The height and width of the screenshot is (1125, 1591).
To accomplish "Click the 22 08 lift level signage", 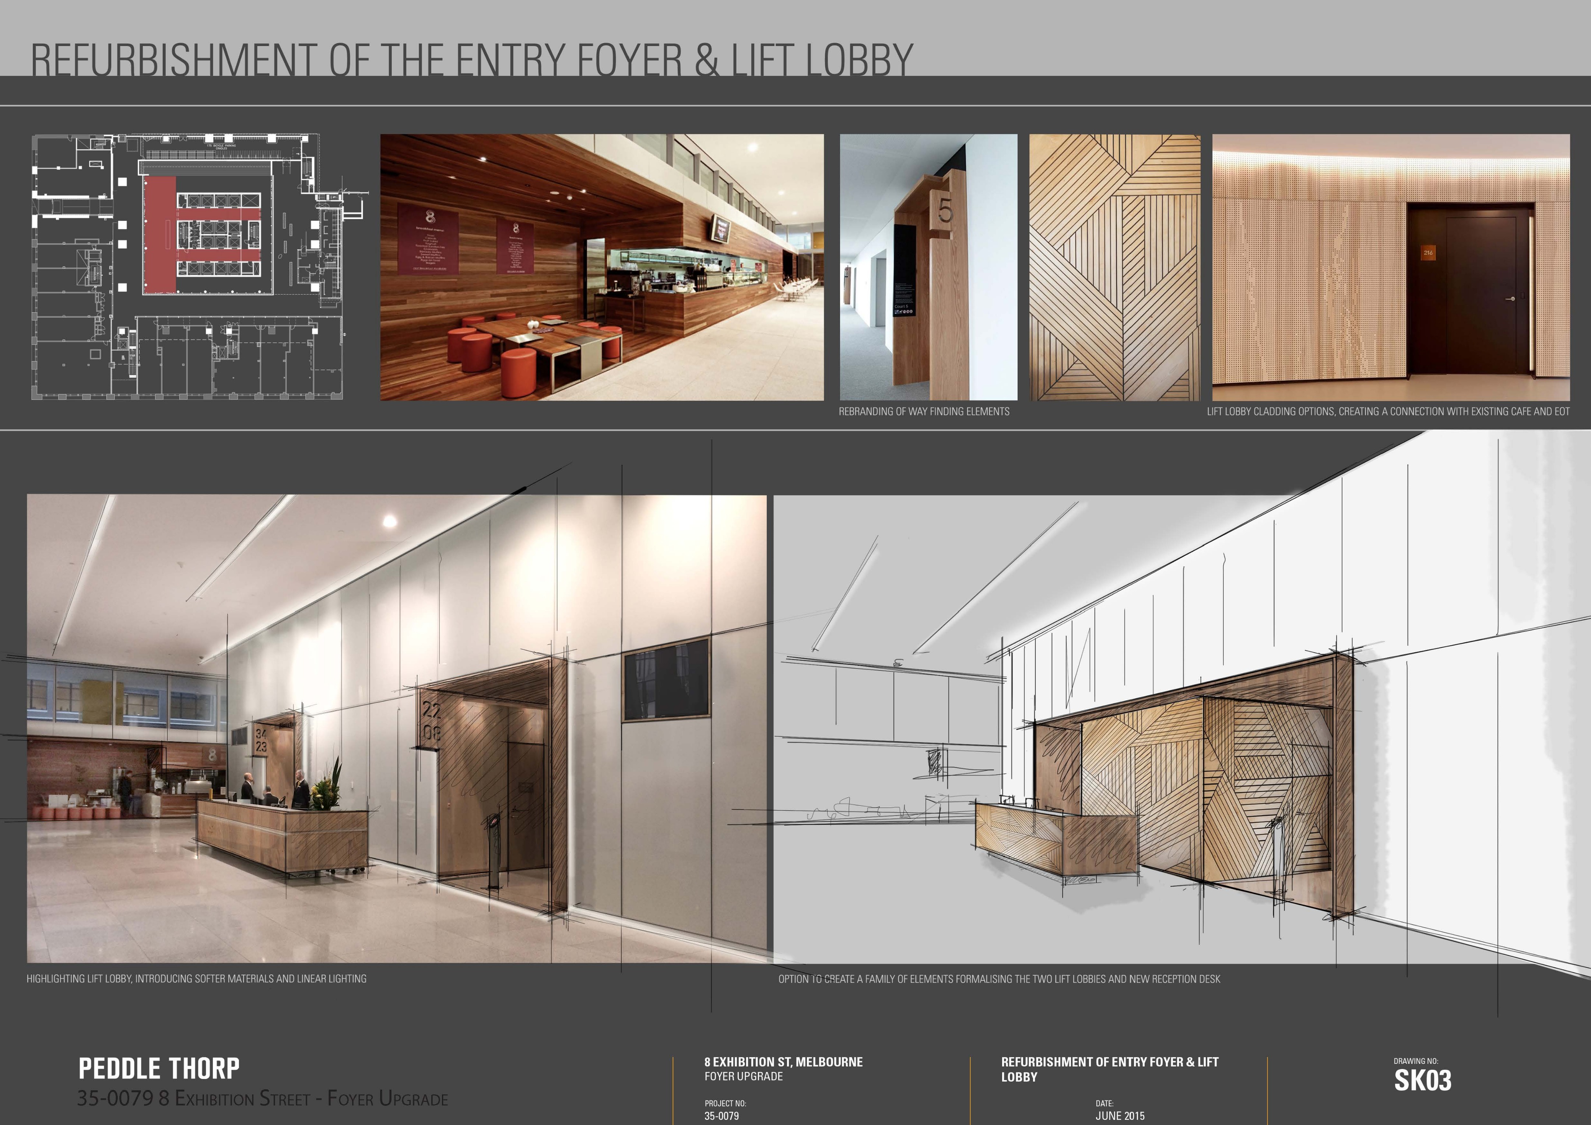I will click(431, 721).
